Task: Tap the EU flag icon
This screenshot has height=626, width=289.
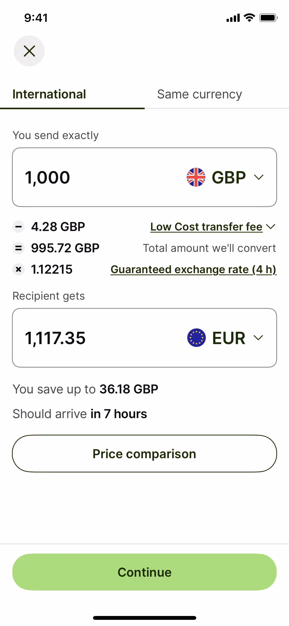Action: [197, 338]
